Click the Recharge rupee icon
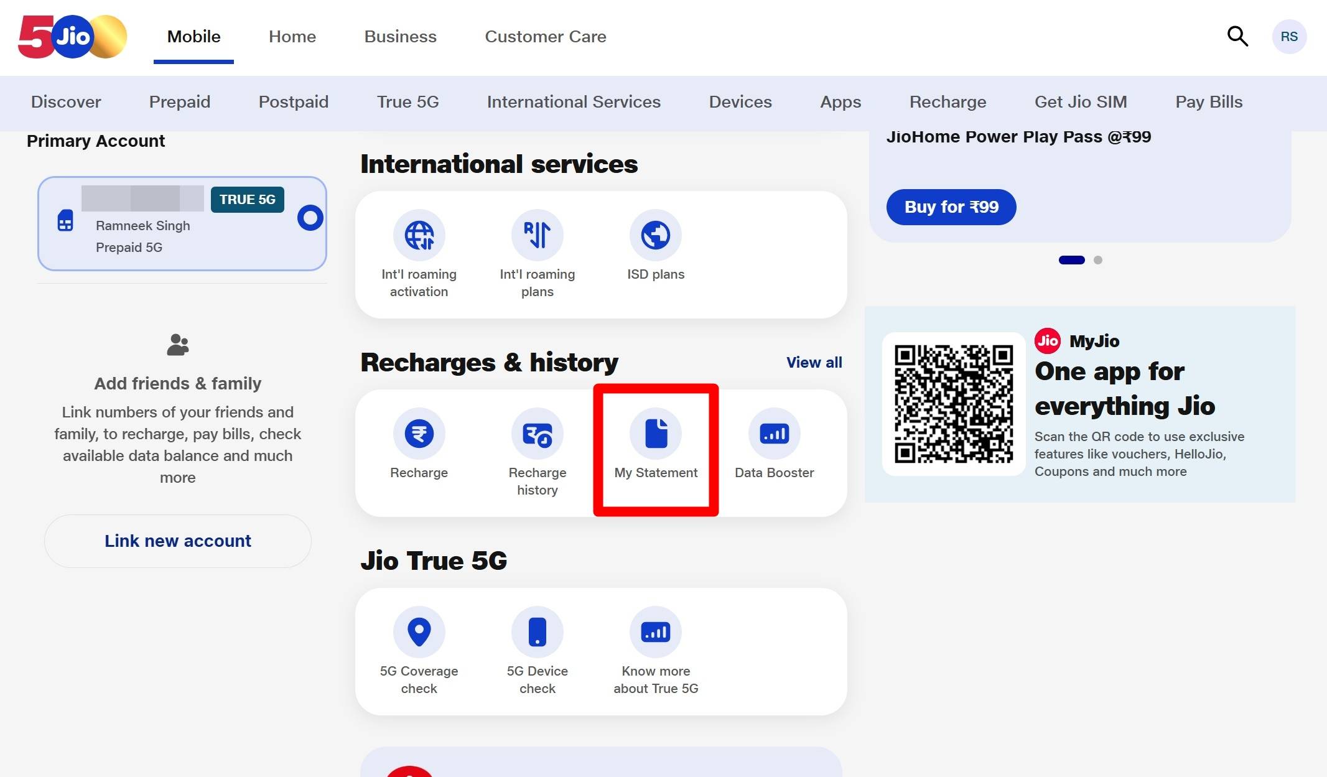The width and height of the screenshot is (1327, 777). [419, 434]
